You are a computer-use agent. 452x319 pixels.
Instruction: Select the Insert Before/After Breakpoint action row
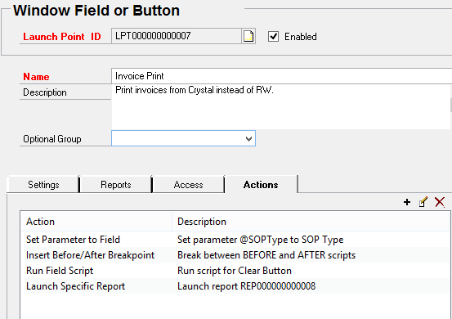coord(235,255)
